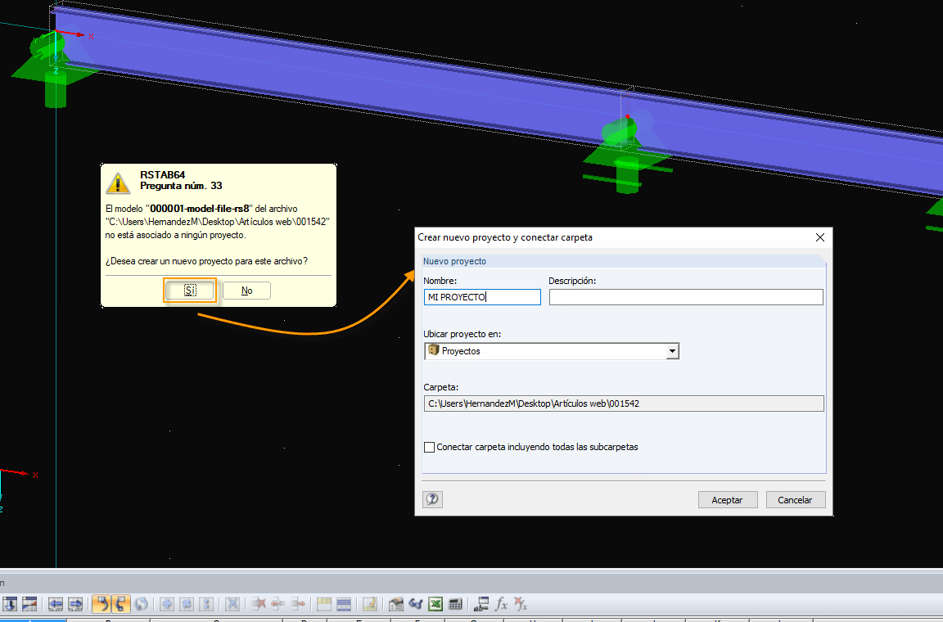Click the fx delete function icon
Screen dimensions: 943x622
(x=519, y=603)
